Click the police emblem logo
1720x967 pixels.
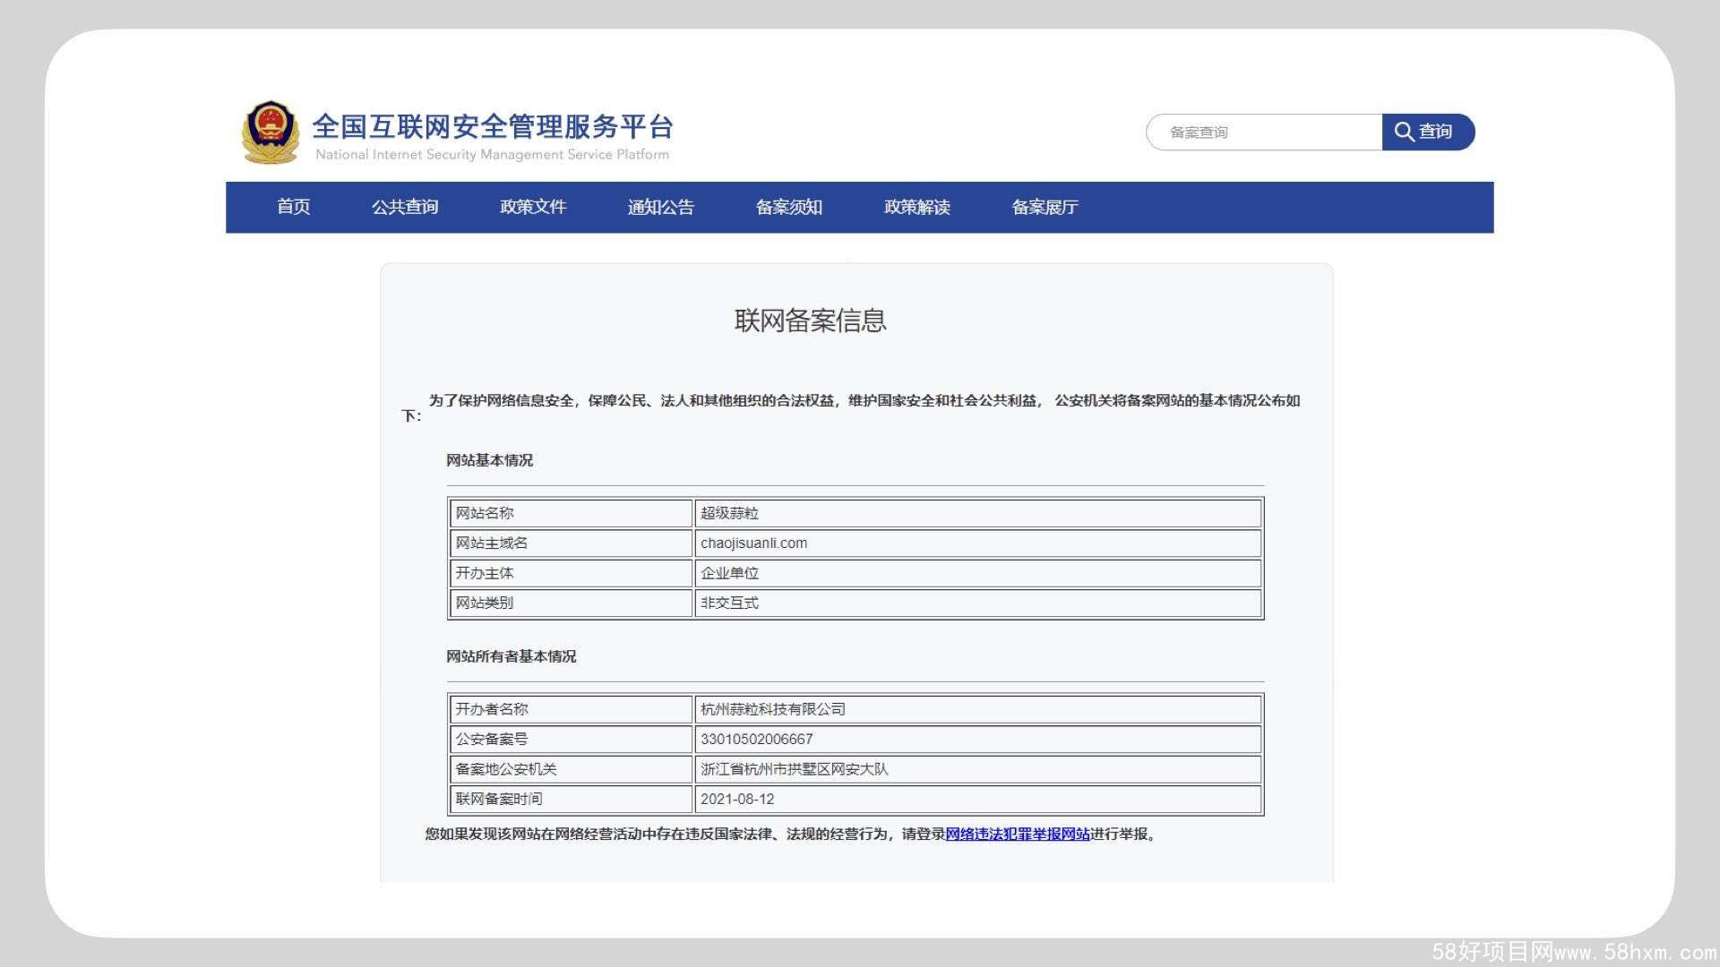pos(271,133)
